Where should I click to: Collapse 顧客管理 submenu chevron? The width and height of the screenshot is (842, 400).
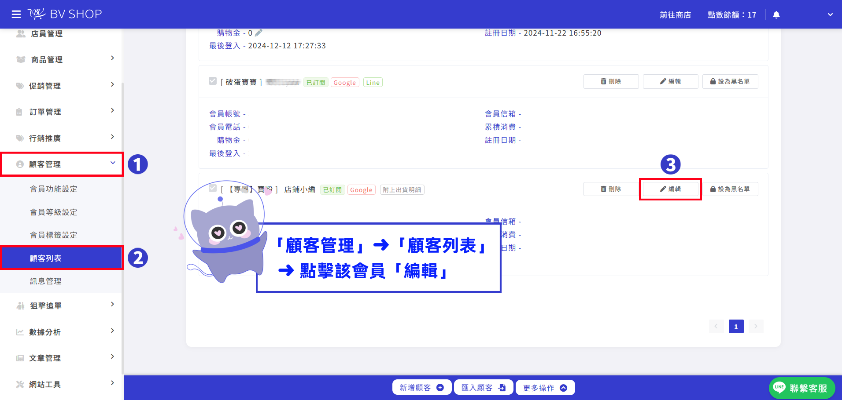pyautogui.click(x=113, y=163)
